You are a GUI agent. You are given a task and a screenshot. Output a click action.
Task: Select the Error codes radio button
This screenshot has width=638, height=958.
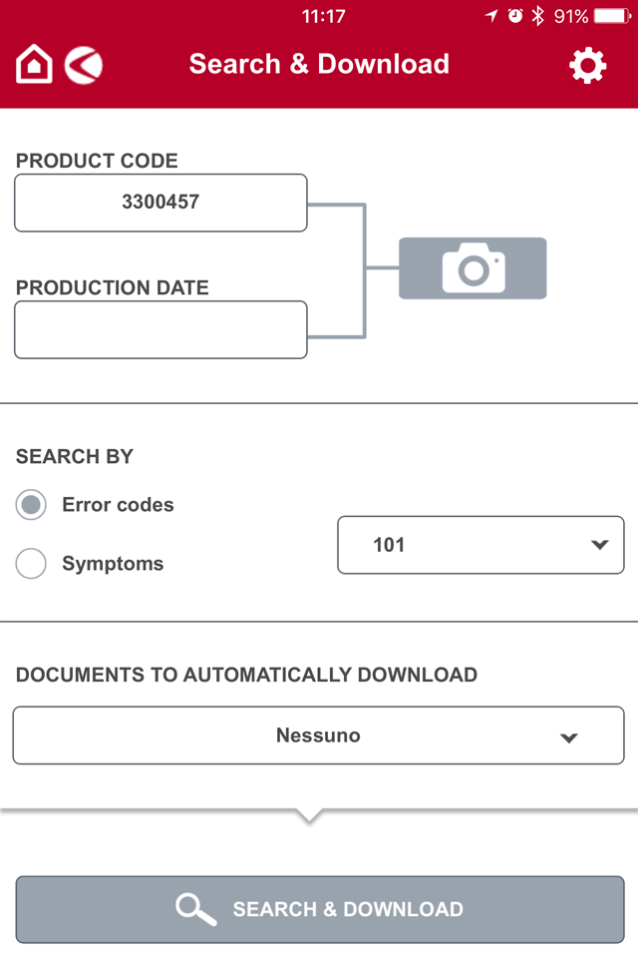31,505
